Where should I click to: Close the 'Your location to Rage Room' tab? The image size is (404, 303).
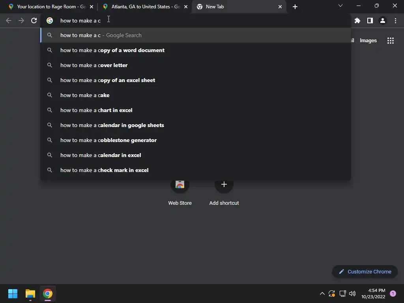click(x=92, y=7)
